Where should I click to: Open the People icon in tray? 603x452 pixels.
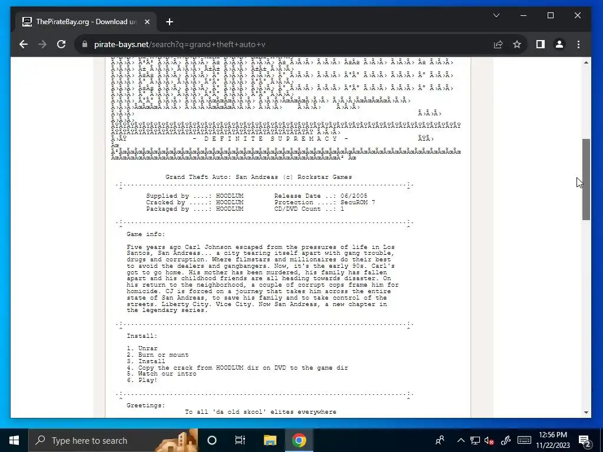pyautogui.click(x=440, y=440)
